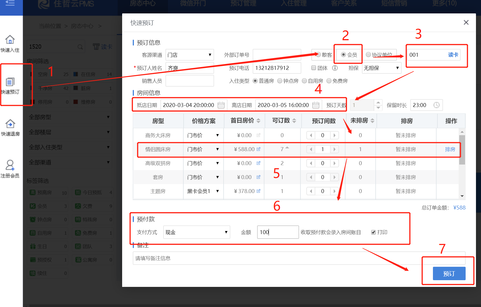Open calendar picker for 抵店日期
Screen dimensions: 481x307
(221, 105)
